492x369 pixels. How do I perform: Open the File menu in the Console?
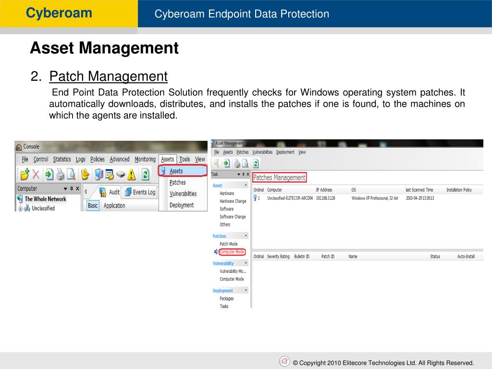pos(25,159)
